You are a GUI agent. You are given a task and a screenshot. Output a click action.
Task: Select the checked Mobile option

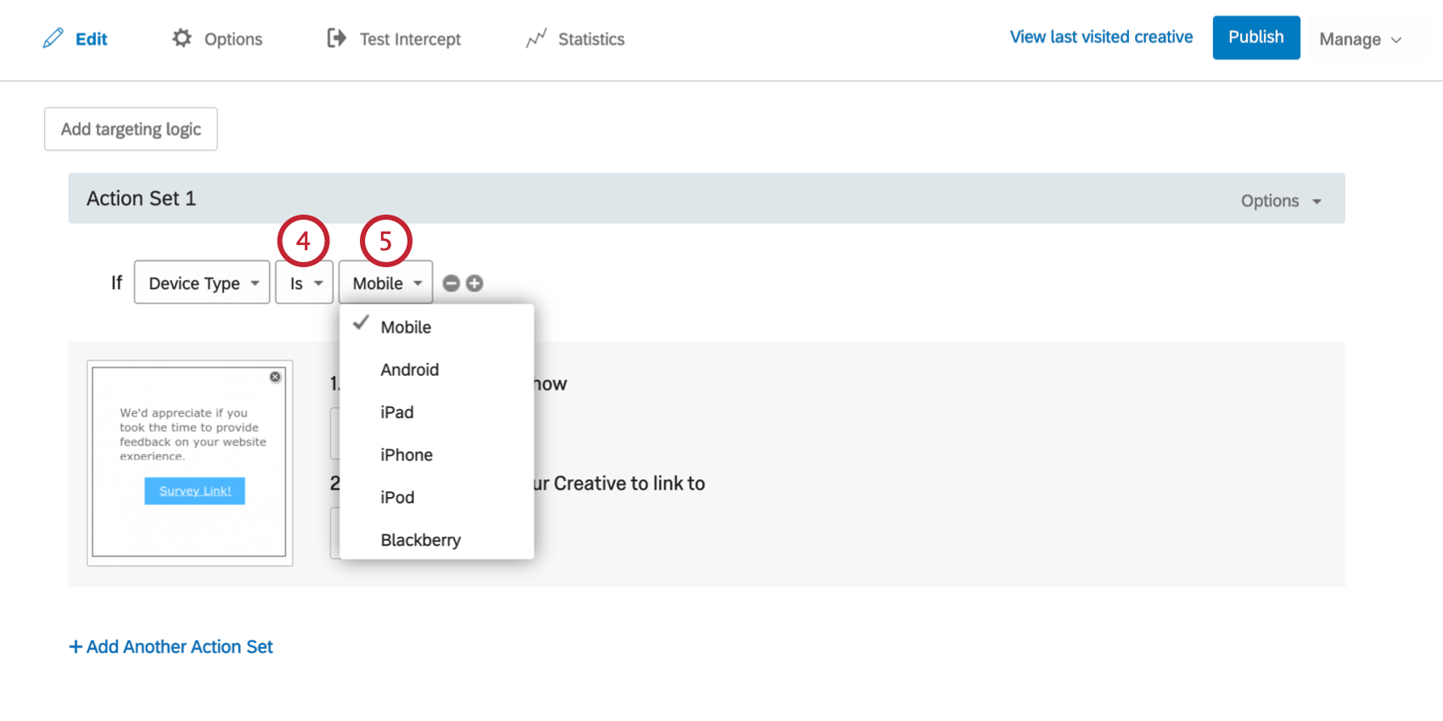coord(405,327)
